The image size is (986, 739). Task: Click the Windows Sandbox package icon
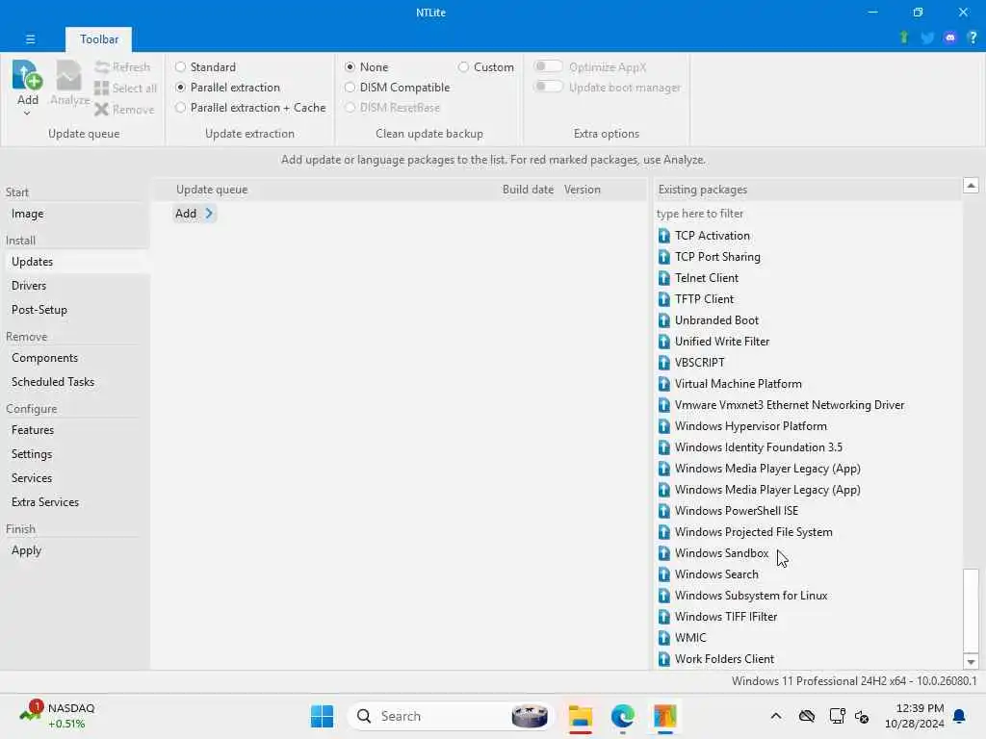664,553
